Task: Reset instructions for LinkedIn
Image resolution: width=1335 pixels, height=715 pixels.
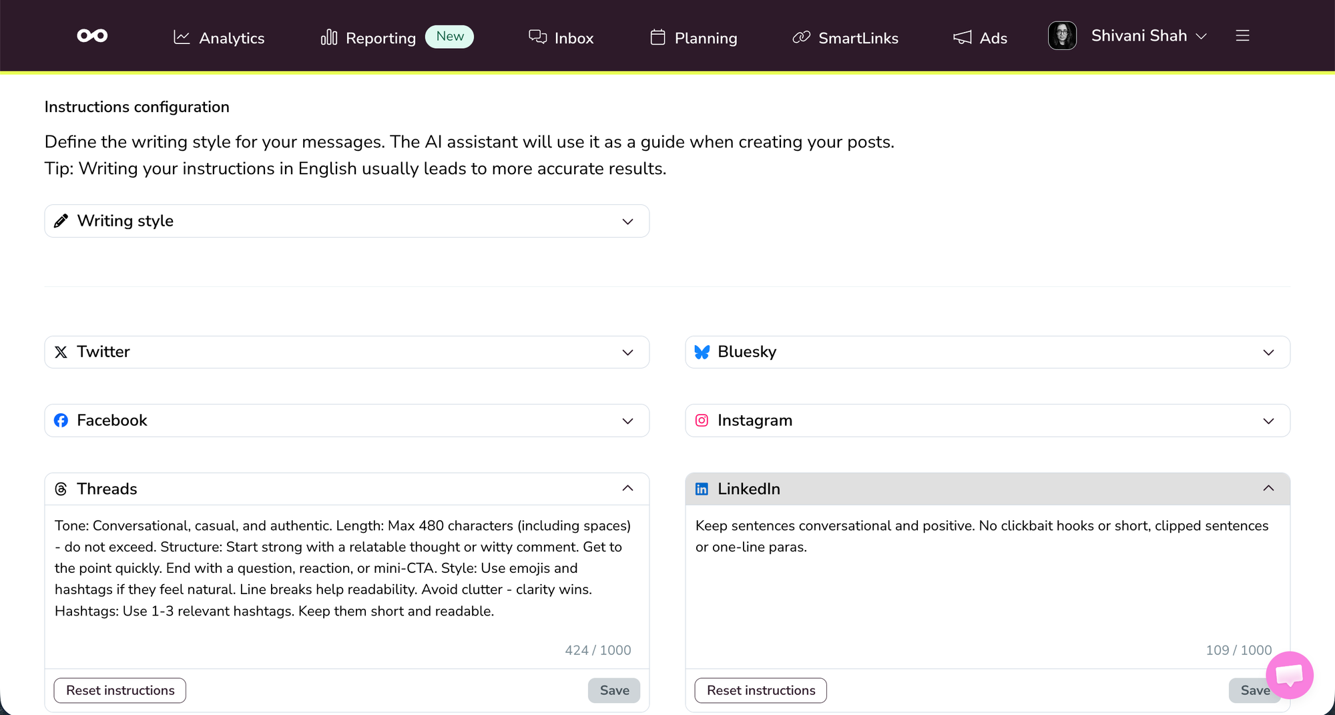Action: pyautogui.click(x=761, y=690)
